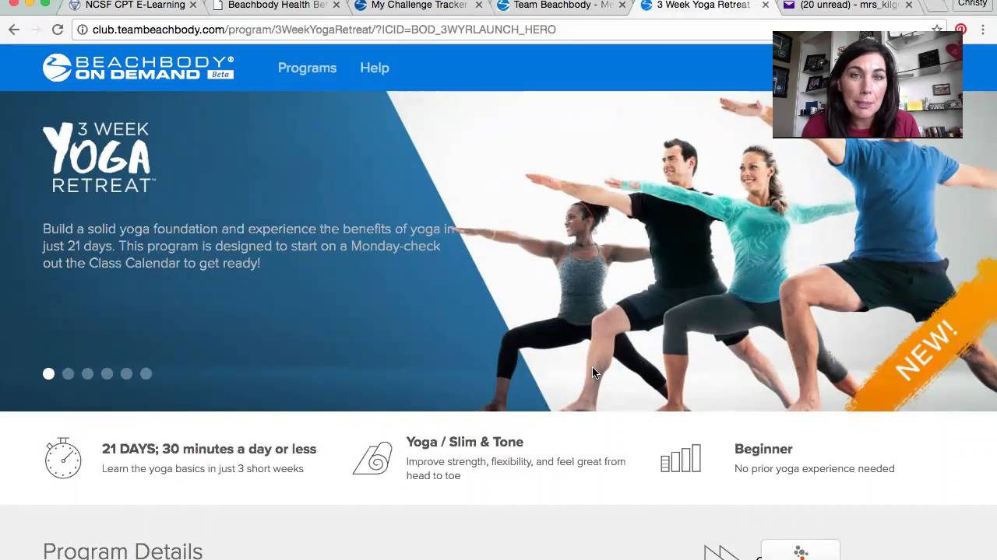Click the 'Beginner' heading text
Image resolution: width=997 pixels, height=560 pixels.
(763, 449)
